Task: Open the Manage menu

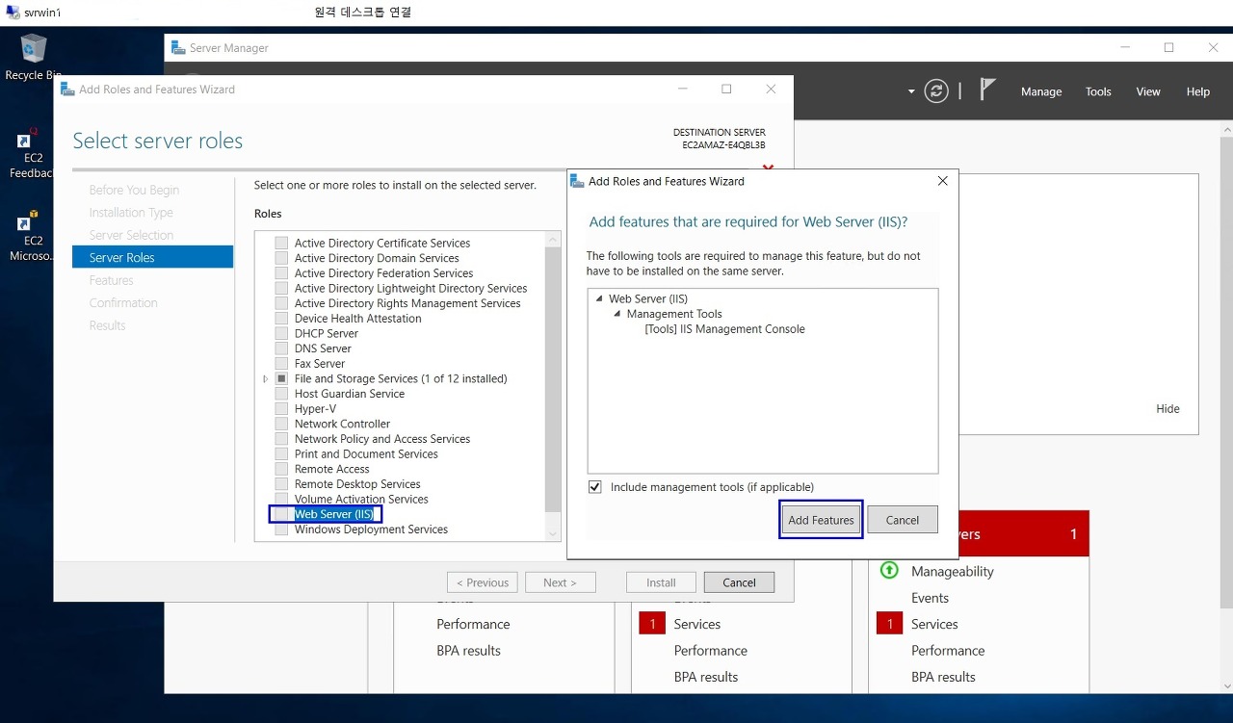Action: [x=1041, y=91]
